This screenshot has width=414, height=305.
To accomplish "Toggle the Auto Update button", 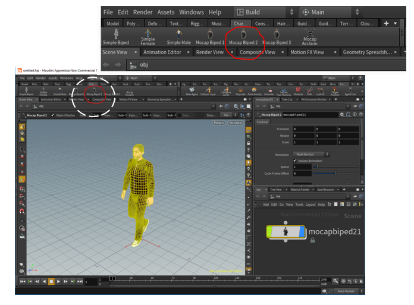I will click(346, 291).
